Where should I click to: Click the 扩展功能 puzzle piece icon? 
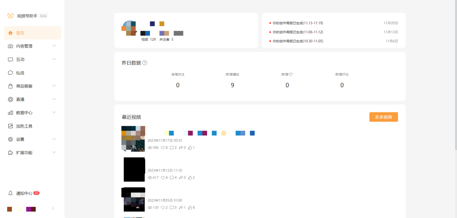[10, 153]
